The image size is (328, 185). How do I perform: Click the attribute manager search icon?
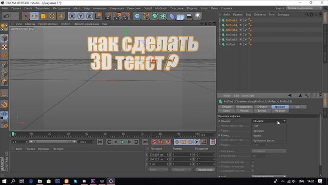tap(306, 96)
